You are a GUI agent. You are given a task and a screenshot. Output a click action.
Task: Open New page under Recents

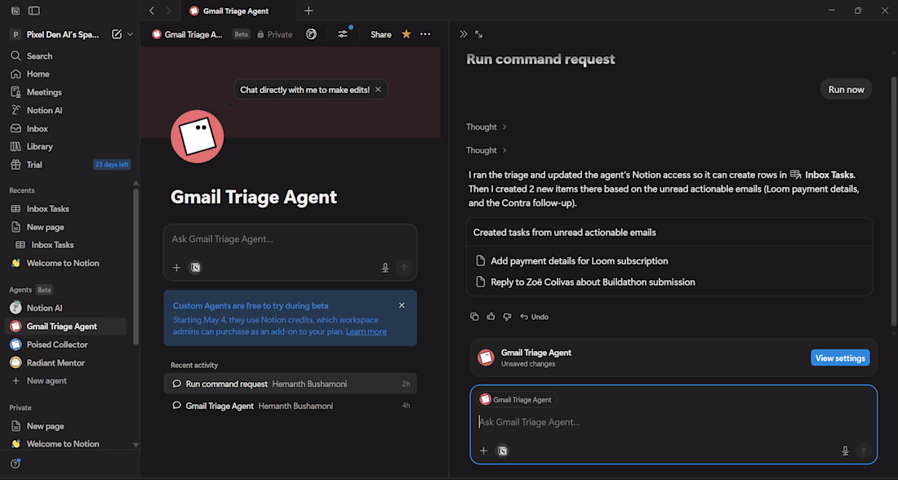click(x=66, y=228)
